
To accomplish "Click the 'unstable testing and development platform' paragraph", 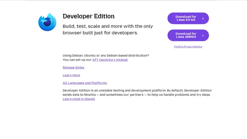I will point(137,95).
